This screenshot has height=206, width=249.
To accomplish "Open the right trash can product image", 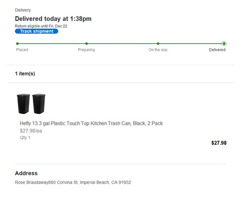I will pyautogui.click(x=39, y=103).
